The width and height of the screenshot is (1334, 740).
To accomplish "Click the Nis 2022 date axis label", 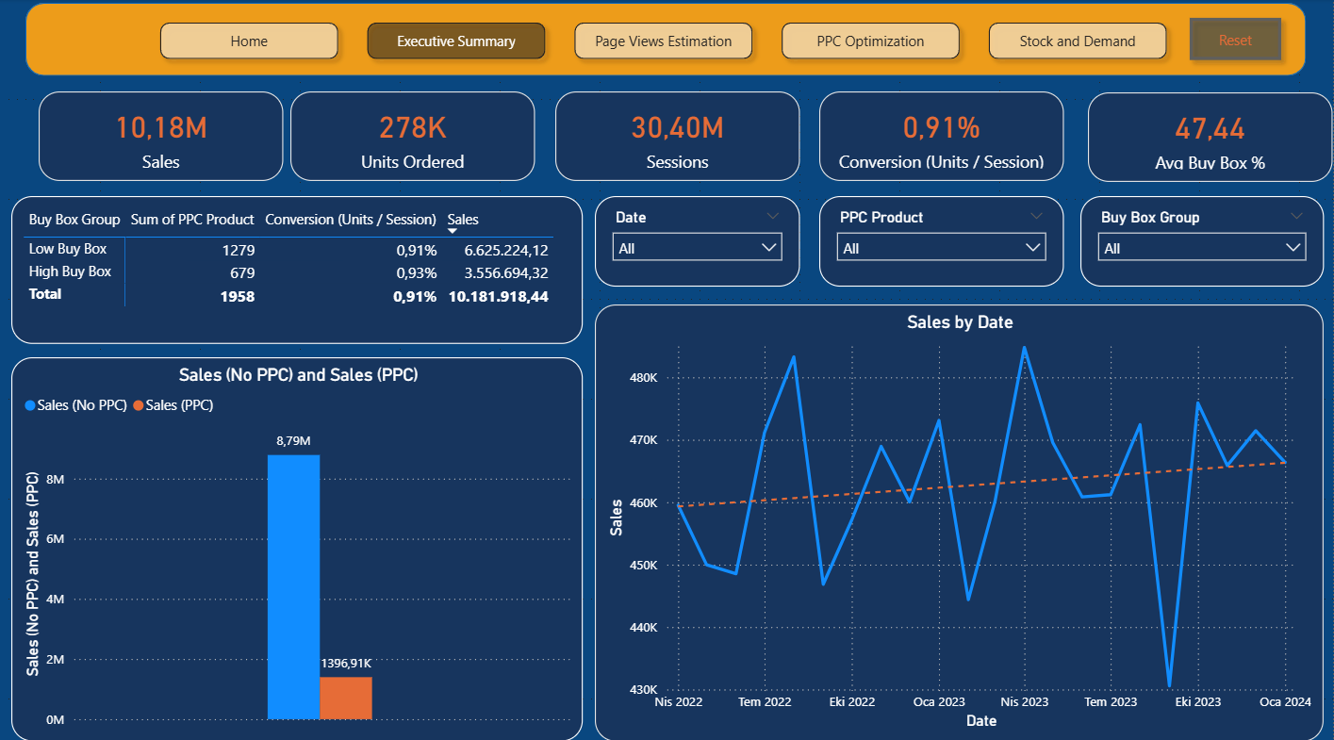I will coord(679,702).
